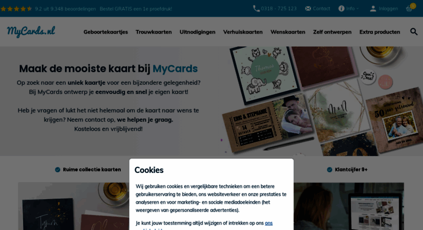Click the Info circle icon
The width and height of the screenshot is (423, 230).
[341, 9]
